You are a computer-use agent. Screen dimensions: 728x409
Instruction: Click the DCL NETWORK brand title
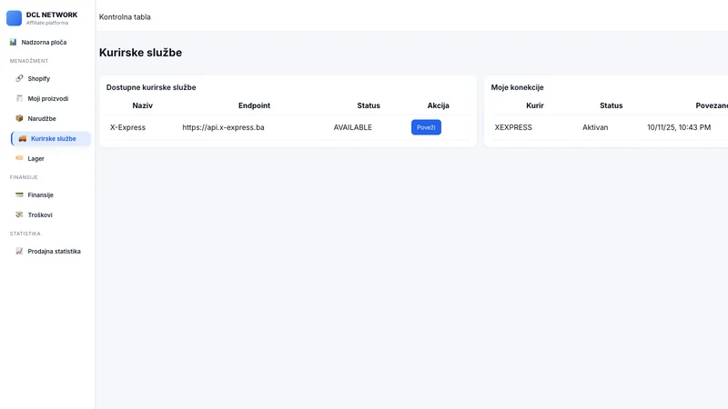coord(52,15)
